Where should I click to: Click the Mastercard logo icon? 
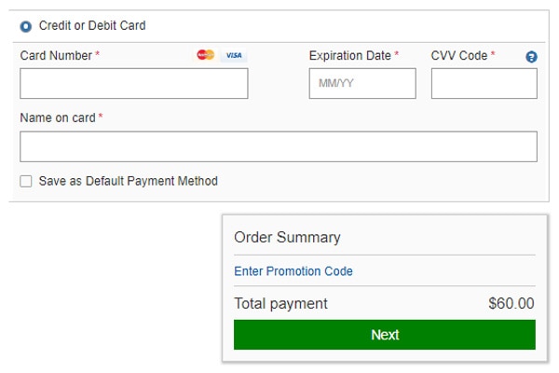[205, 56]
